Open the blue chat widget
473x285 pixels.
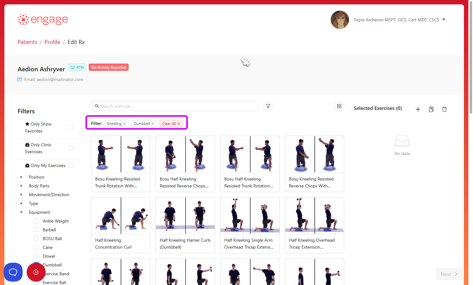[x=13, y=272]
